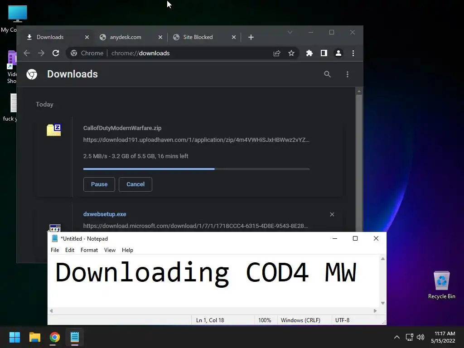
Task: Switch to the Downloads tab
Action: (x=56, y=37)
